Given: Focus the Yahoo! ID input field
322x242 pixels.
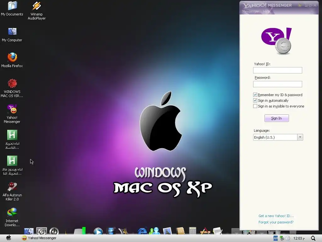Looking at the screenshot, I should click(278, 70).
